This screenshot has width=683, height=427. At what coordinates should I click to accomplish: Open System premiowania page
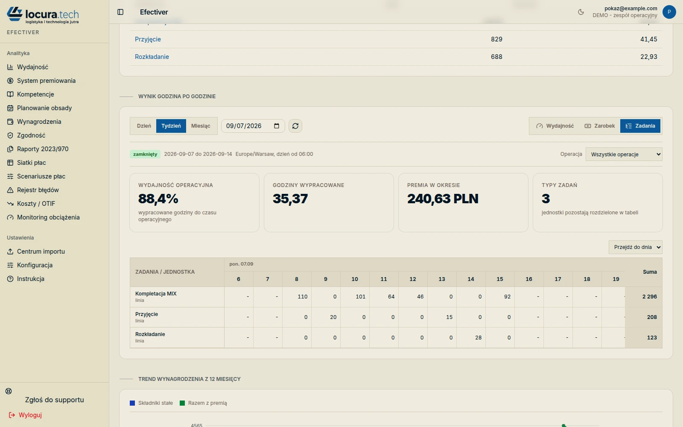(55, 81)
